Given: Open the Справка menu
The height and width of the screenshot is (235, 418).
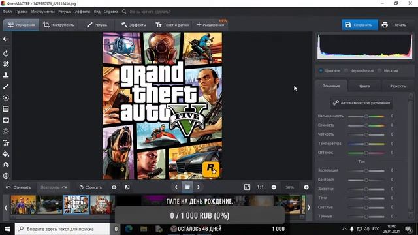Looking at the screenshot, I should (x=111, y=12).
